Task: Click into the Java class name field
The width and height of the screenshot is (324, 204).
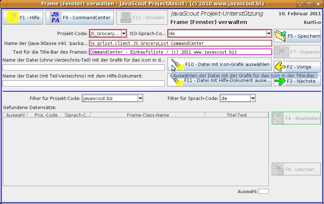Action: pos(180,43)
